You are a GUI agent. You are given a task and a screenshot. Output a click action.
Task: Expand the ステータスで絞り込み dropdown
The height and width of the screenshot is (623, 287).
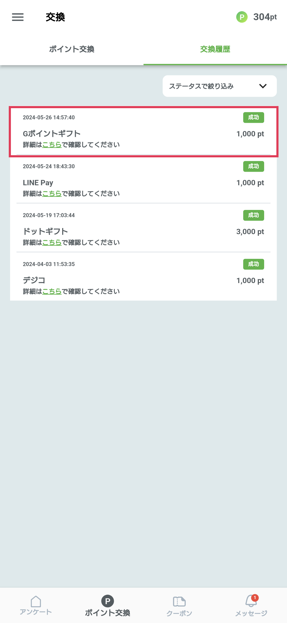[x=220, y=86]
